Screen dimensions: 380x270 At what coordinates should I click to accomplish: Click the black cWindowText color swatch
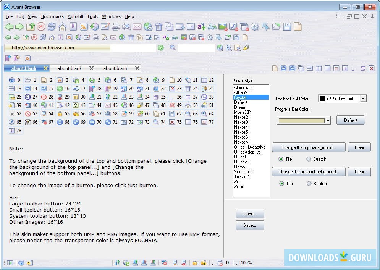(x=322, y=99)
